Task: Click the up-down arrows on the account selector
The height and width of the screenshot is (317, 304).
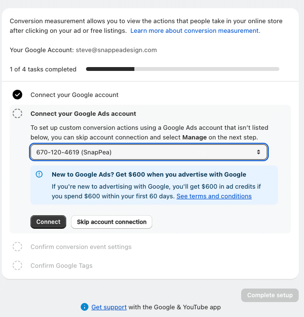Action: click(259, 152)
